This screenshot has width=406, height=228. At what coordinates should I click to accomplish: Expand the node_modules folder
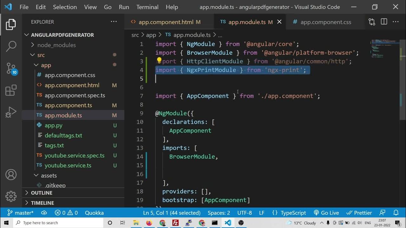pyautogui.click(x=56, y=45)
